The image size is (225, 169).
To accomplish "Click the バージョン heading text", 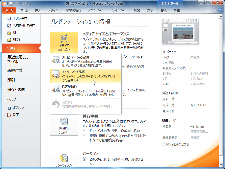I will click(x=90, y=154).
